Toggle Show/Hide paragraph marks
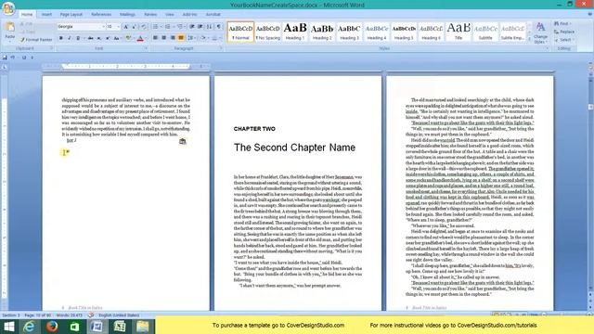 (x=219, y=27)
